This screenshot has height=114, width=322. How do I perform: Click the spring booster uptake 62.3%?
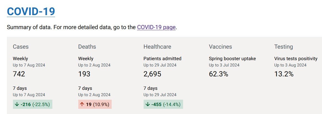[x=219, y=74]
